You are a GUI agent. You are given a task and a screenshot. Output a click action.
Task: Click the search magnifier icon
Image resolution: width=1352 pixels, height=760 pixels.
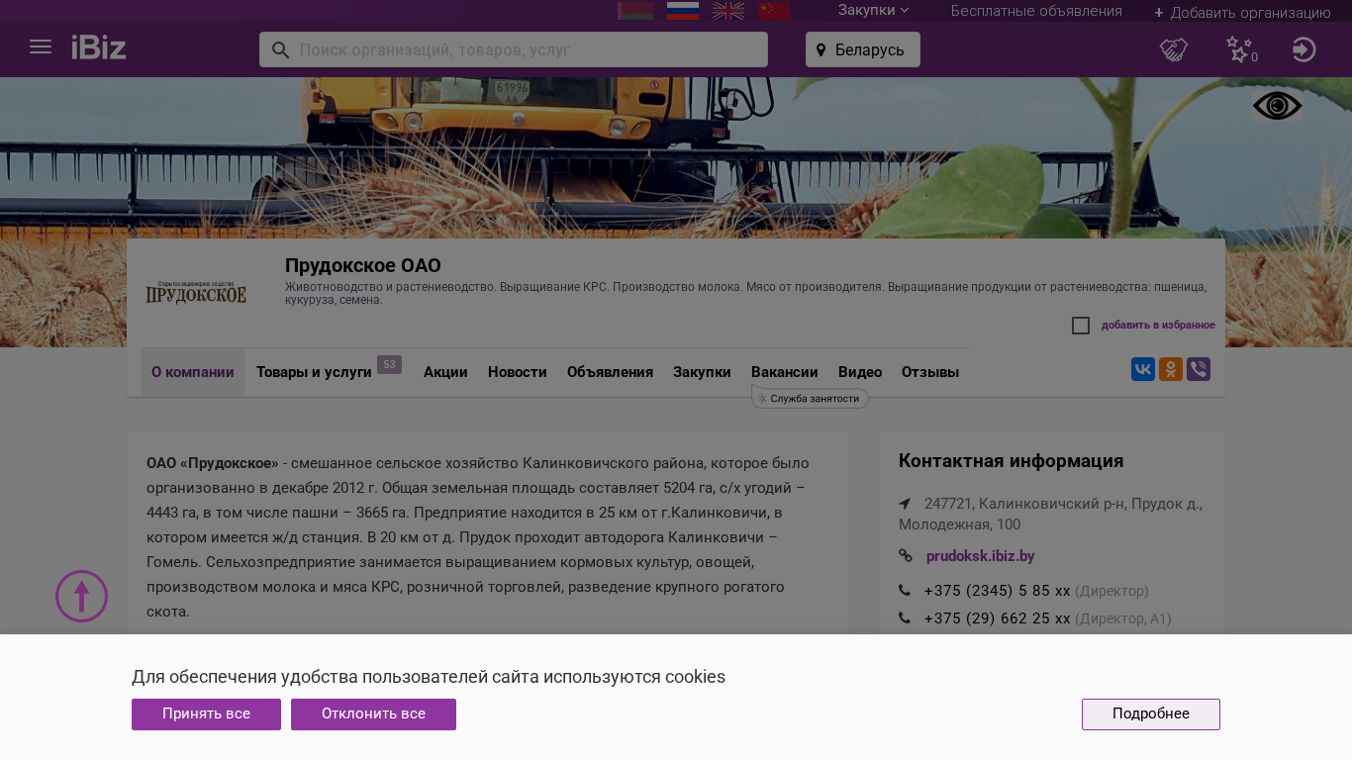point(280,49)
